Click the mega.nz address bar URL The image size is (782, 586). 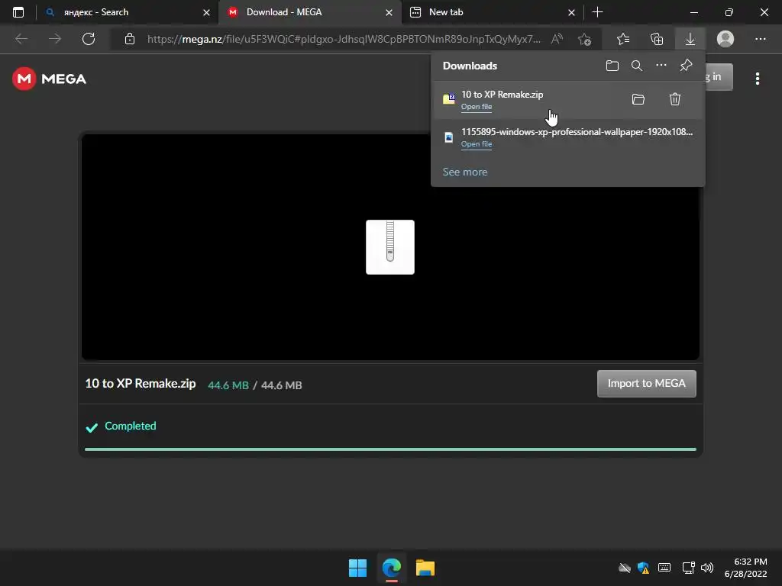[x=344, y=39]
